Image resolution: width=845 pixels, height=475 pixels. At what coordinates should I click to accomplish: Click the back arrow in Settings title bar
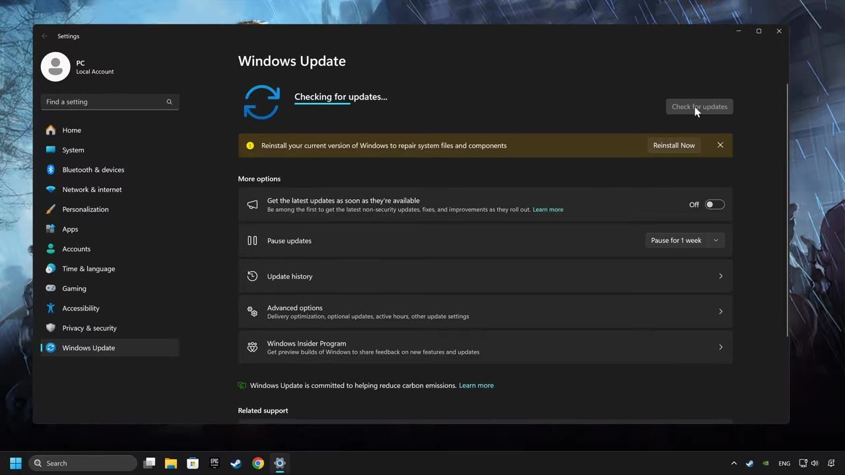(x=44, y=36)
